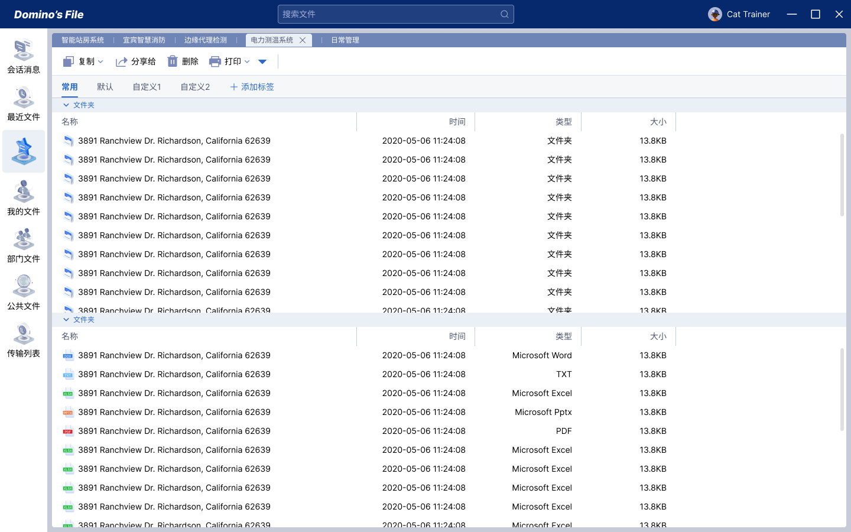Click the 删除 delete toolbar button
The height and width of the screenshot is (532, 851).
coord(183,61)
